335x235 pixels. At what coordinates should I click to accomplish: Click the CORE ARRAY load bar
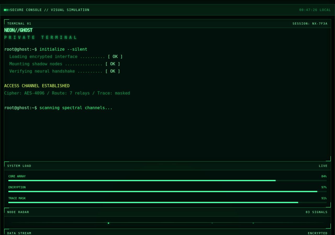pyautogui.click(x=167, y=180)
